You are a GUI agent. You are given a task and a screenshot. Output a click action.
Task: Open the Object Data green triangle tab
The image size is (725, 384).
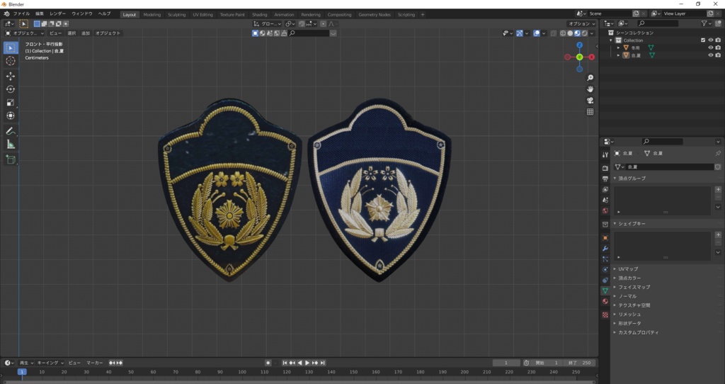point(605,290)
